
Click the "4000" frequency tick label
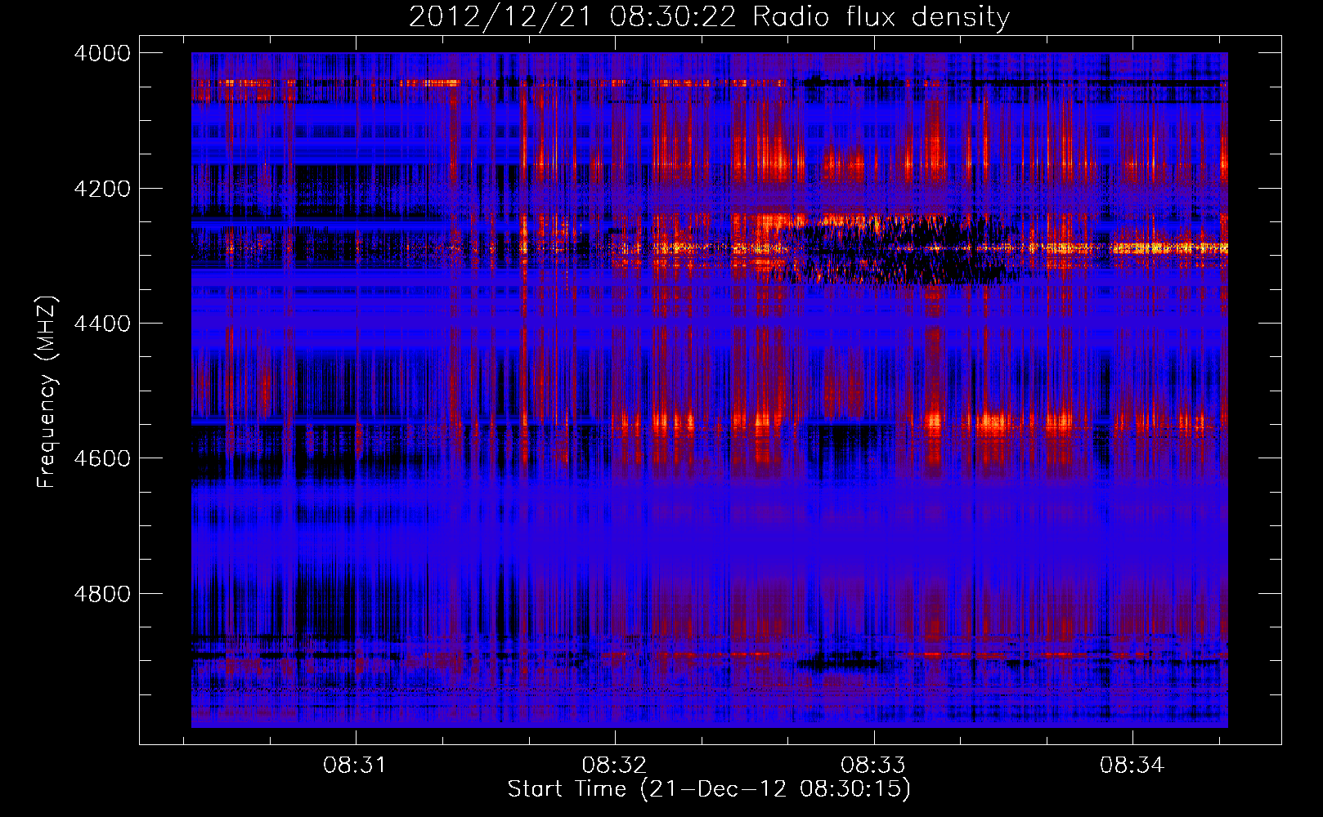click(102, 53)
